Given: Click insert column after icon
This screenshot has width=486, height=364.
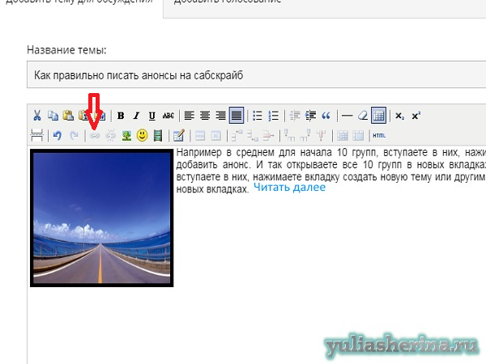Looking at the screenshot, I should tap(305, 136).
